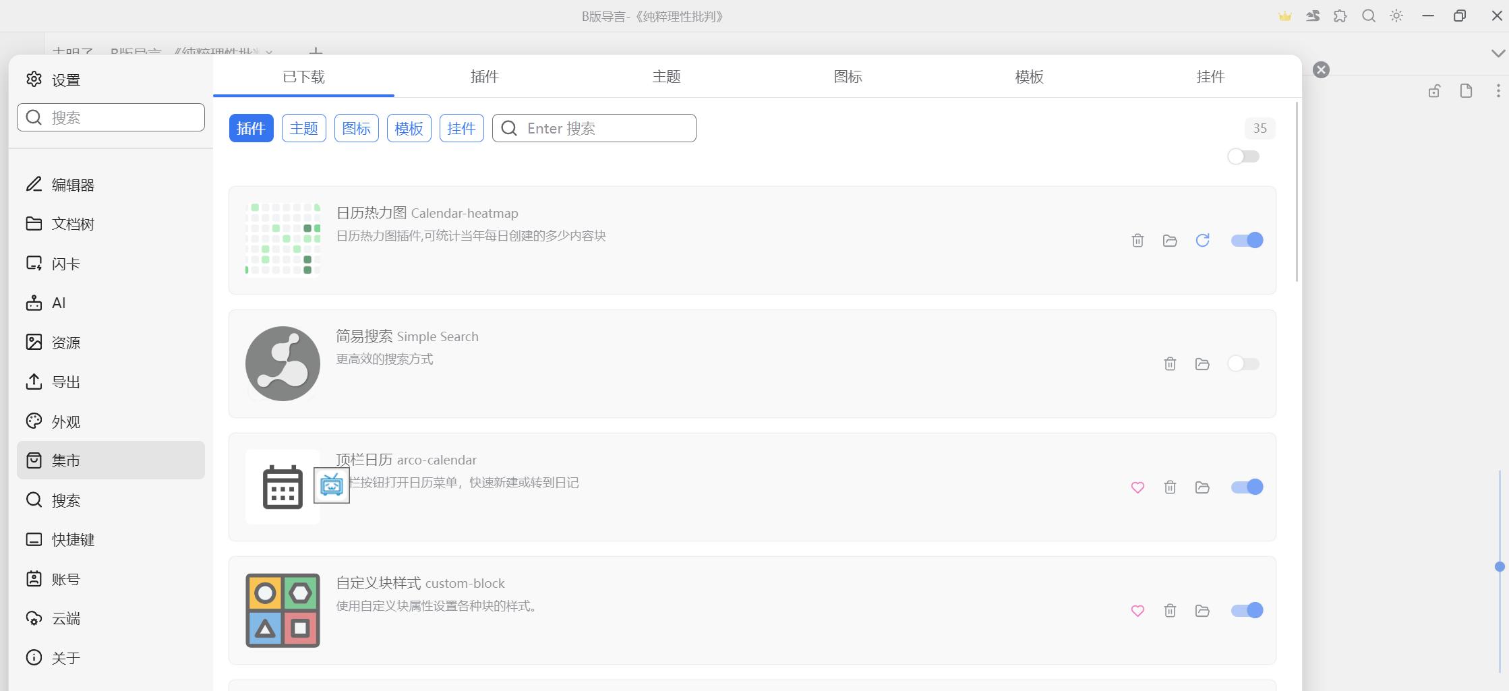Select the blue 插件 filter button

[251, 128]
